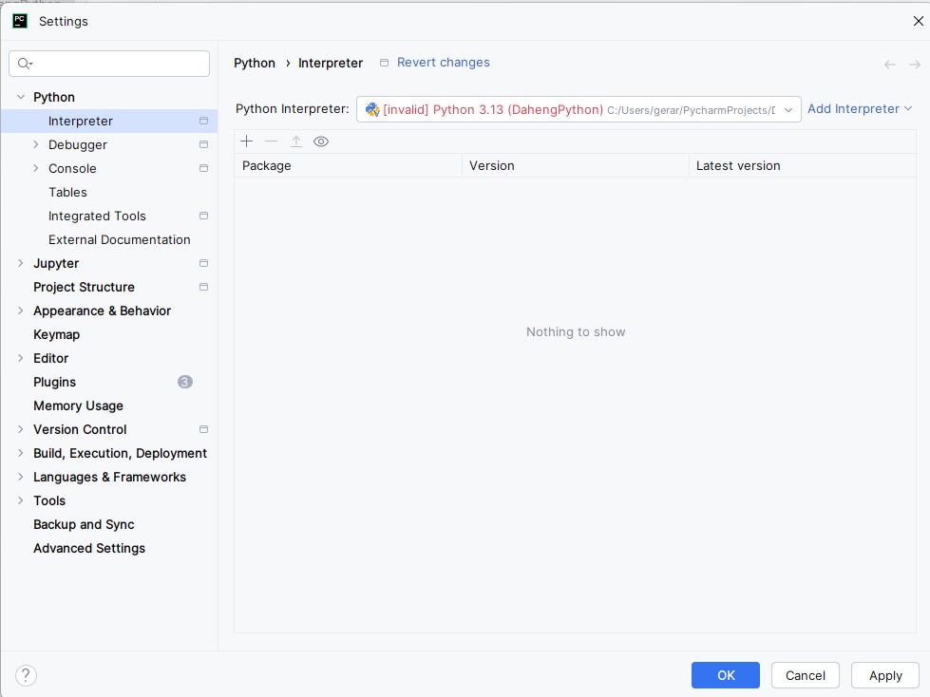Viewport: 930px width, 697px height.
Task: Click the help question mark icon
Action: tap(27, 675)
